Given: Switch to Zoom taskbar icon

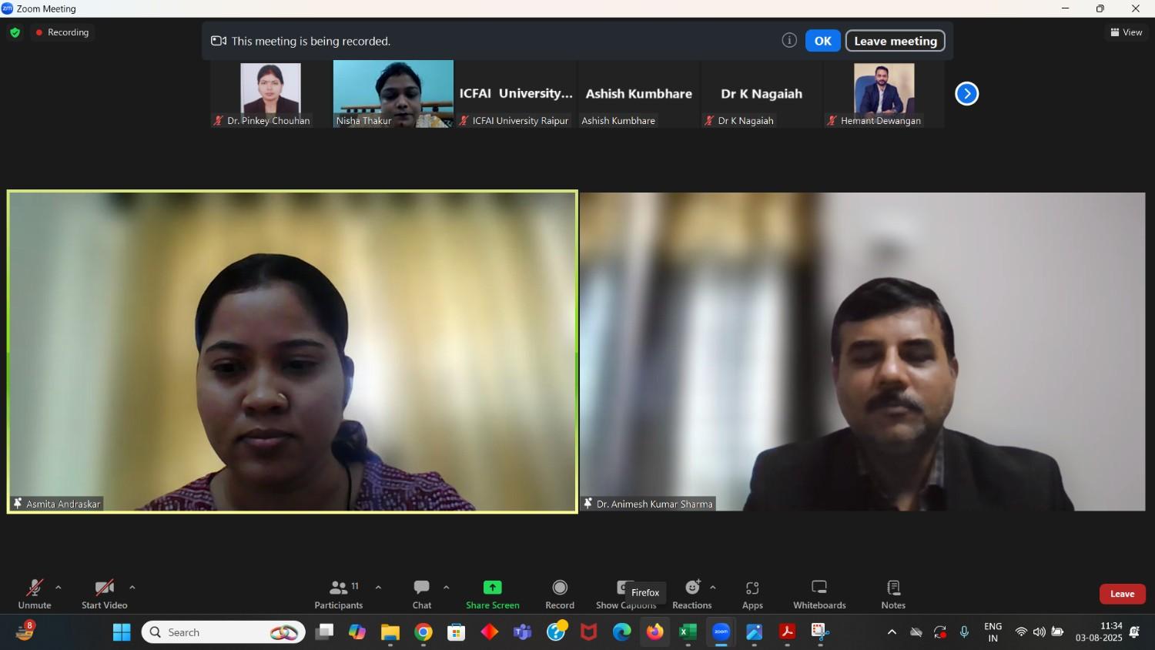Looking at the screenshot, I should coord(721,632).
